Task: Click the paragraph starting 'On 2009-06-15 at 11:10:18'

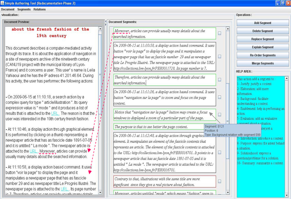Action: pos(50,108)
